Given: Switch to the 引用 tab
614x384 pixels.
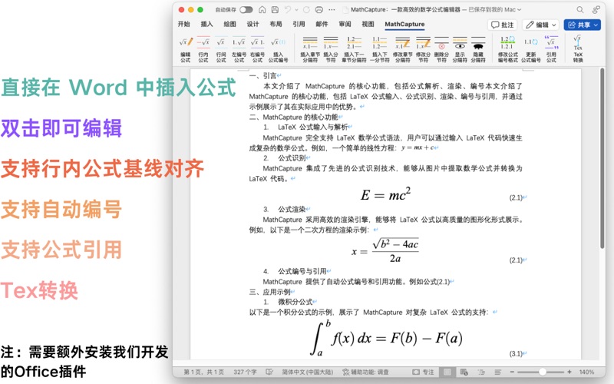Looking at the screenshot, I should pyautogui.click(x=299, y=25).
